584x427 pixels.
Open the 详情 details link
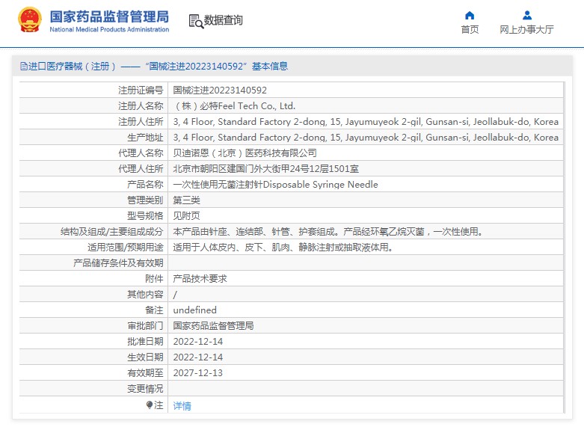[x=182, y=406]
